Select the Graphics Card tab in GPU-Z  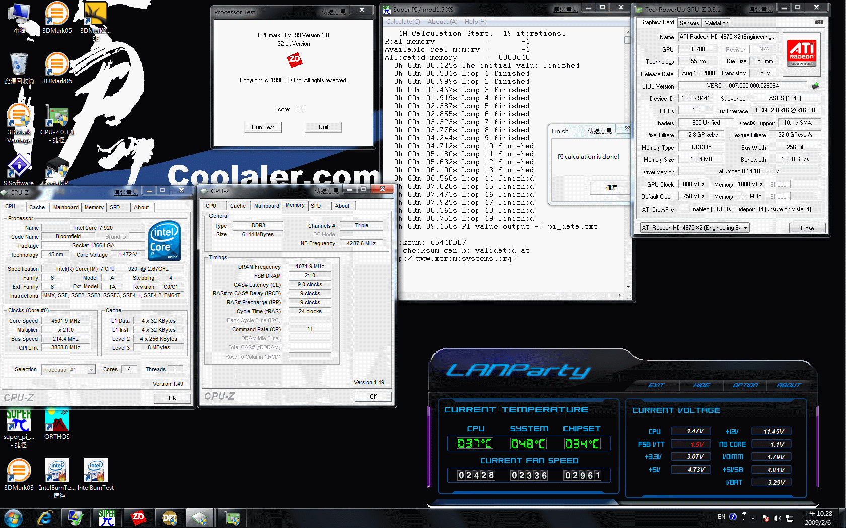coord(657,22)
